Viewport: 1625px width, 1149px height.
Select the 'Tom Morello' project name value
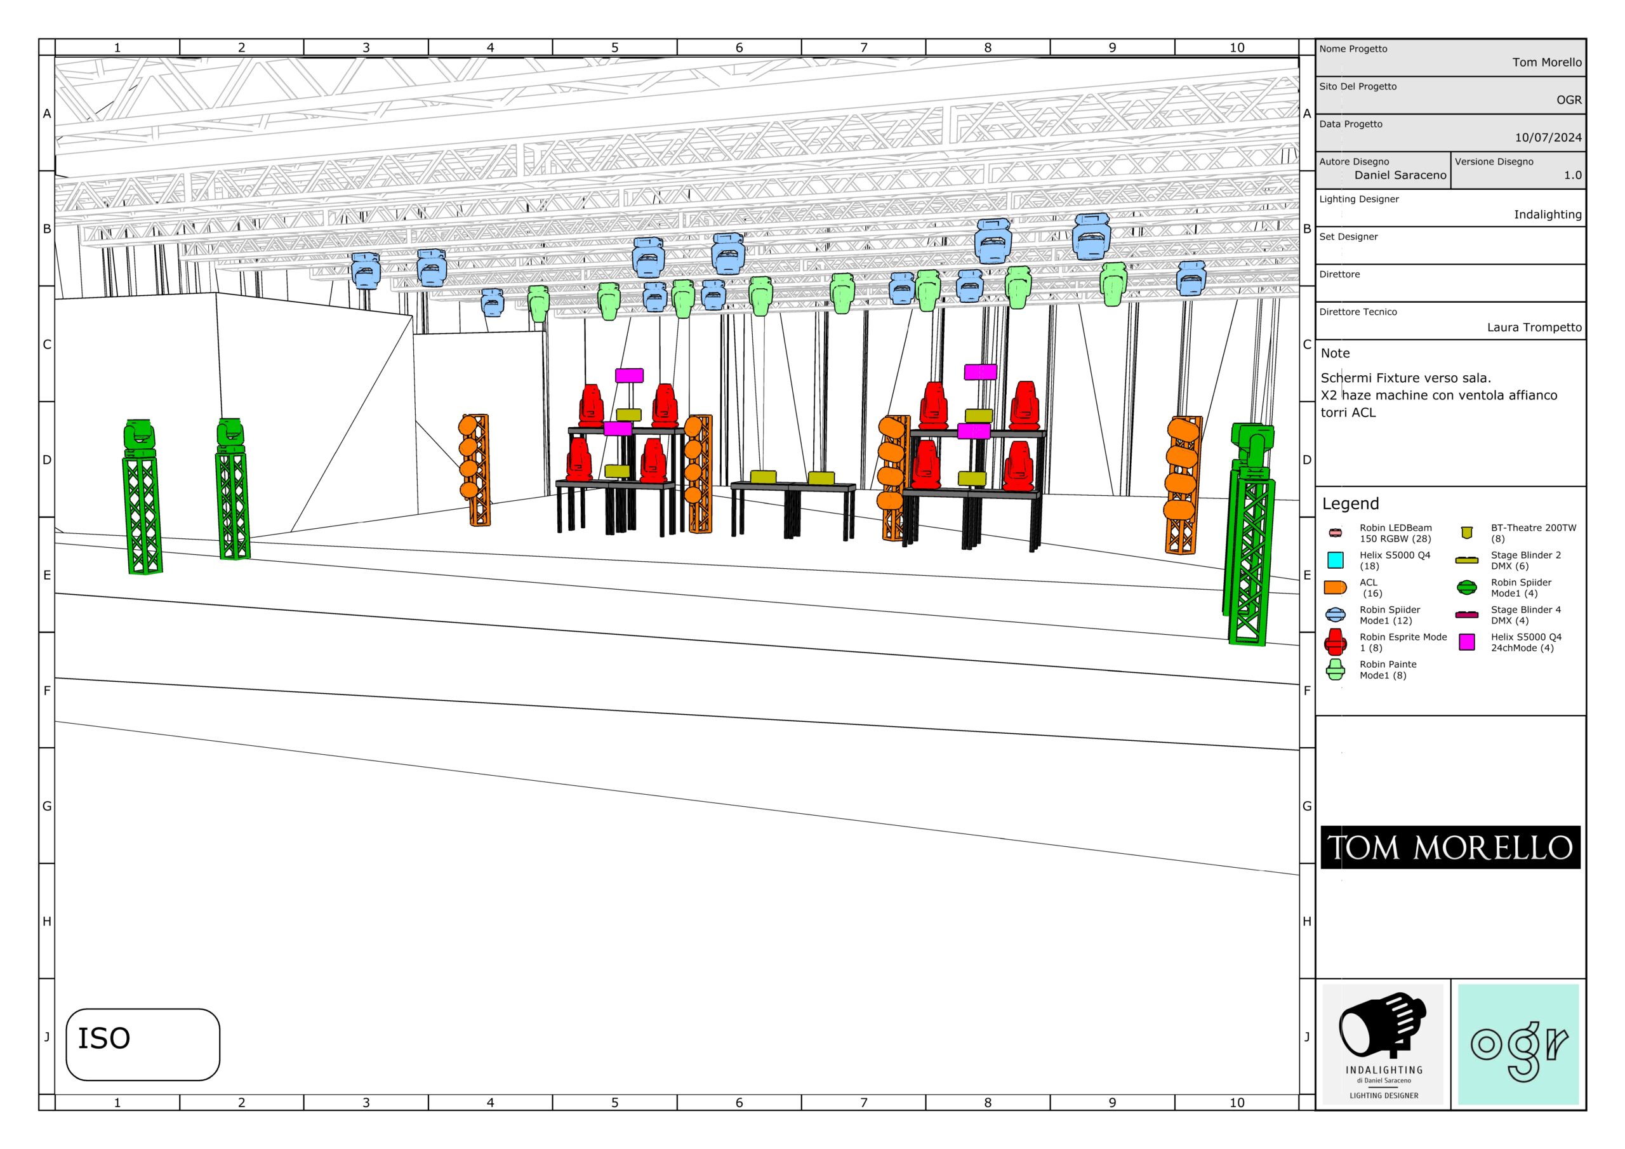pyautogui.click(x=1547, y=62)
